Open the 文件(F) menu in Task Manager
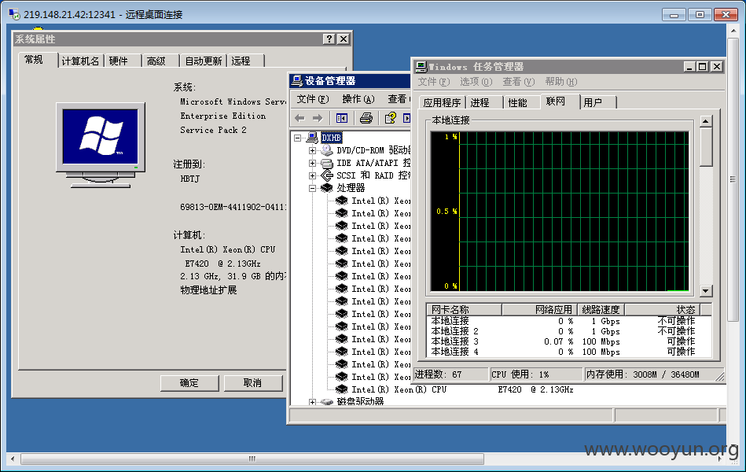This screenshot has width=746, height=472. click(433, 82)
